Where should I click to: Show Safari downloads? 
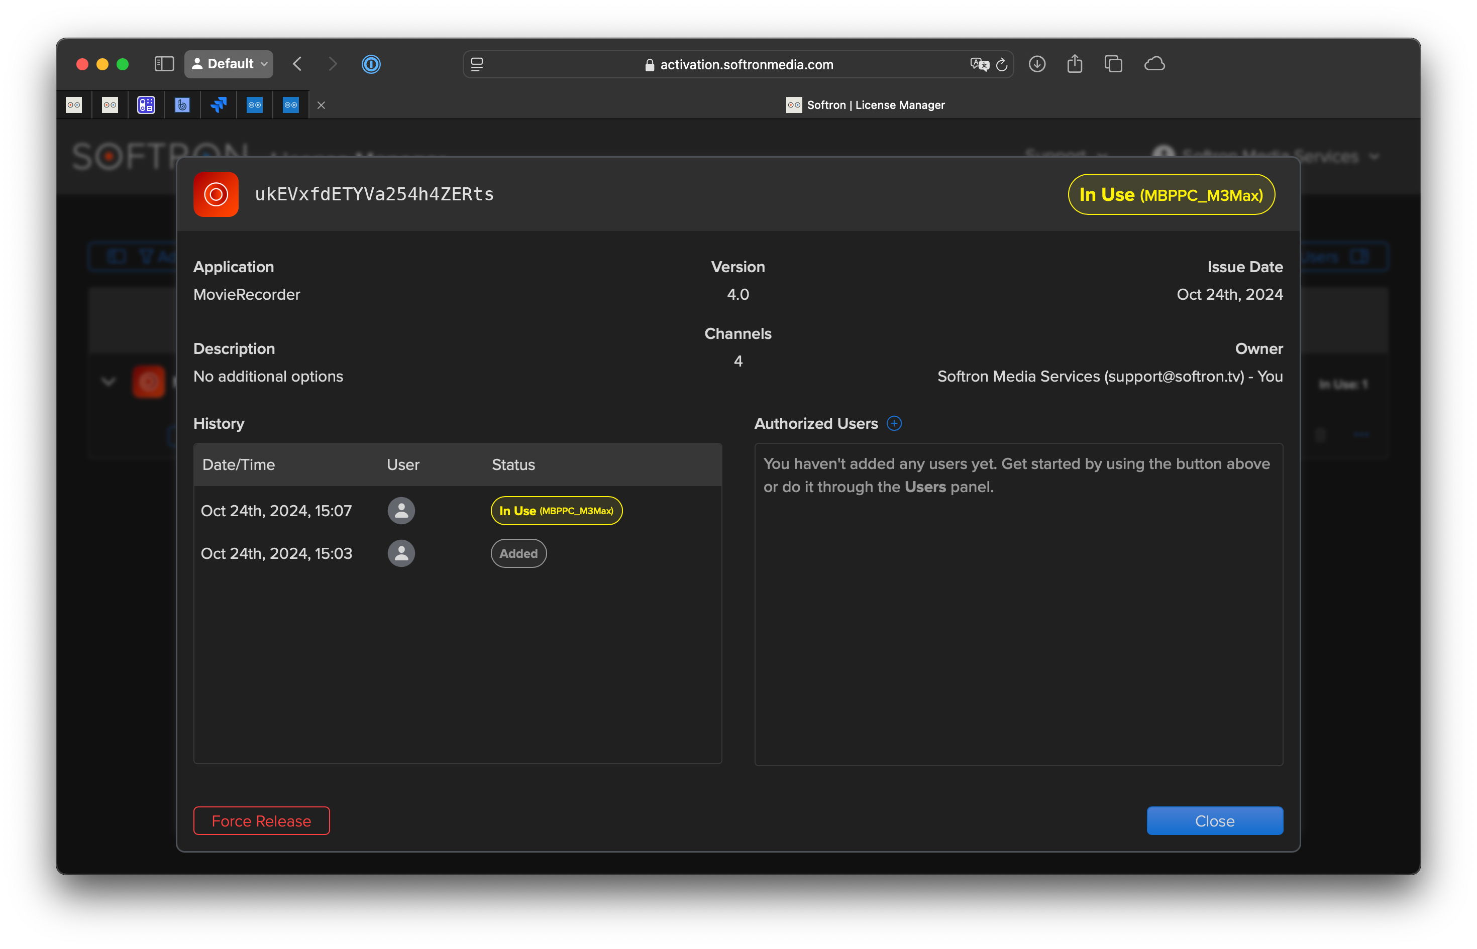tap(1037, 63)
